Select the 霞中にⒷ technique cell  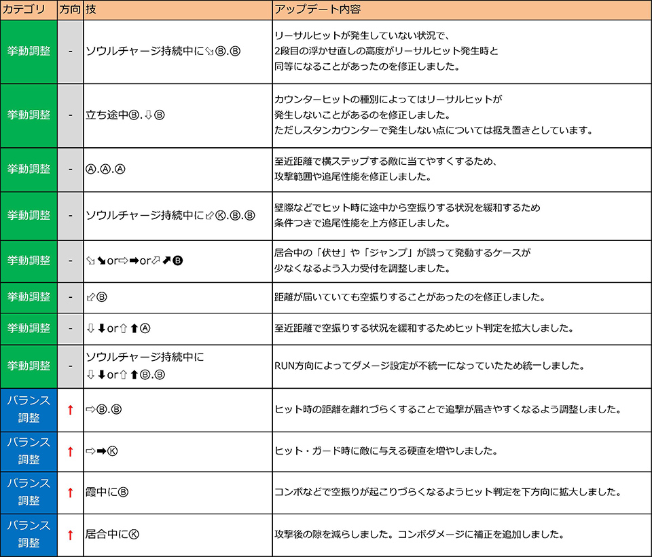[107, 493]
